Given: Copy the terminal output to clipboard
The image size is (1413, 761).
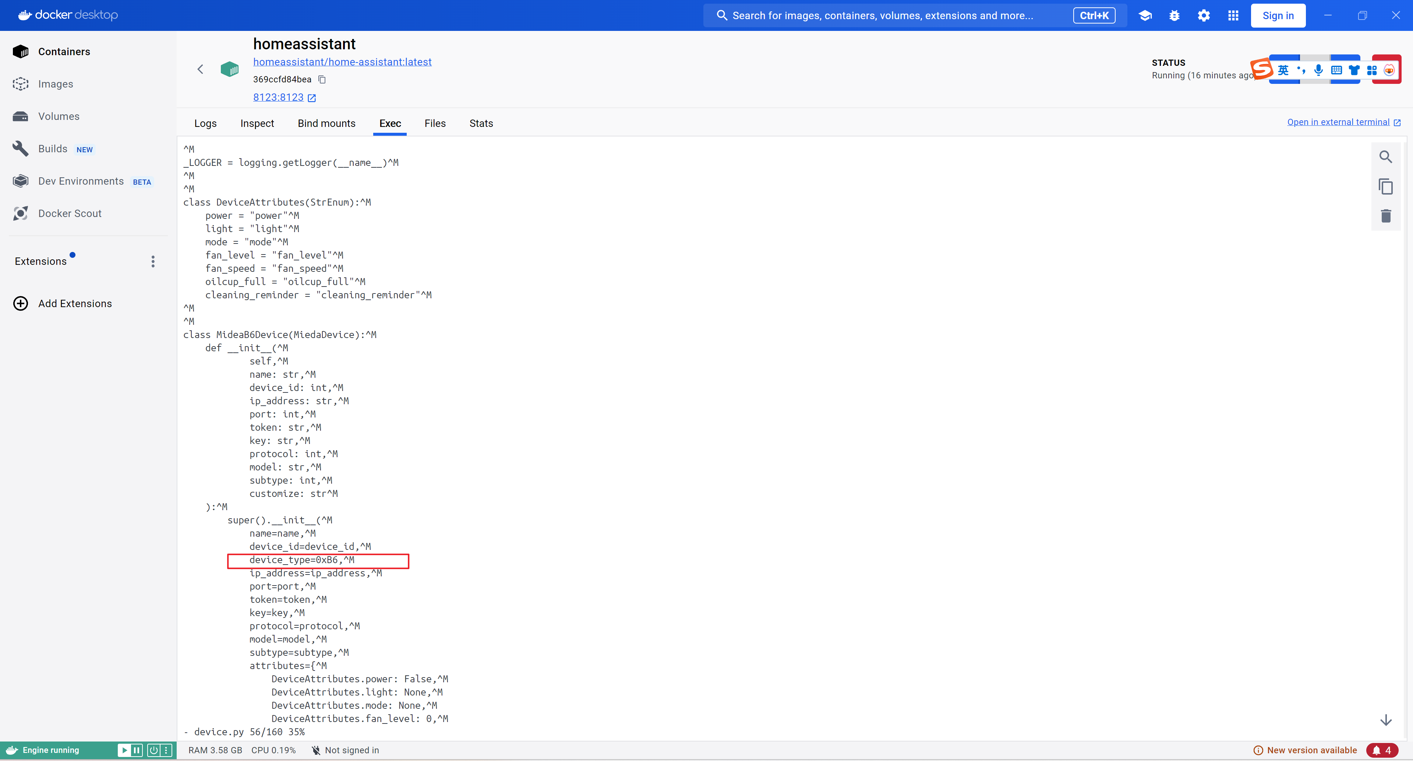Looking at the screenshot, I should click(x=1385, y=186).
